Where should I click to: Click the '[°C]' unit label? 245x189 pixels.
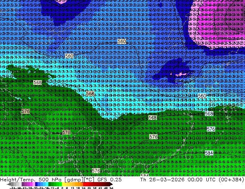(x=89, y=179)
